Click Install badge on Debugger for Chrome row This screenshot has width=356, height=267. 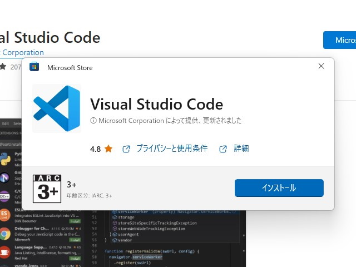click(x=75, y=240)
